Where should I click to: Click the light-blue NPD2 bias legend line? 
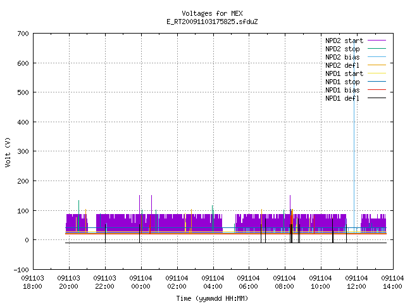(x=377, y=57)
